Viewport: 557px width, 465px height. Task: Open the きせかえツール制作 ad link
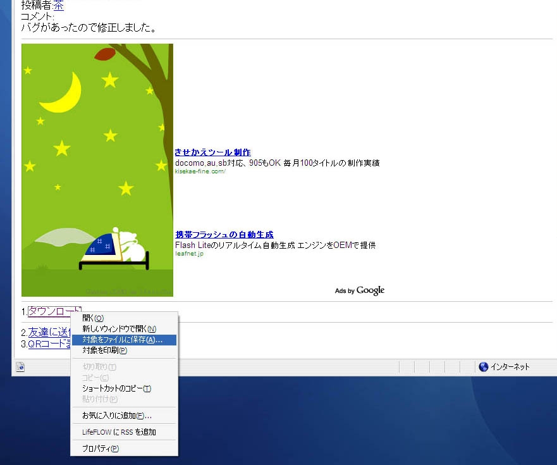212,152
